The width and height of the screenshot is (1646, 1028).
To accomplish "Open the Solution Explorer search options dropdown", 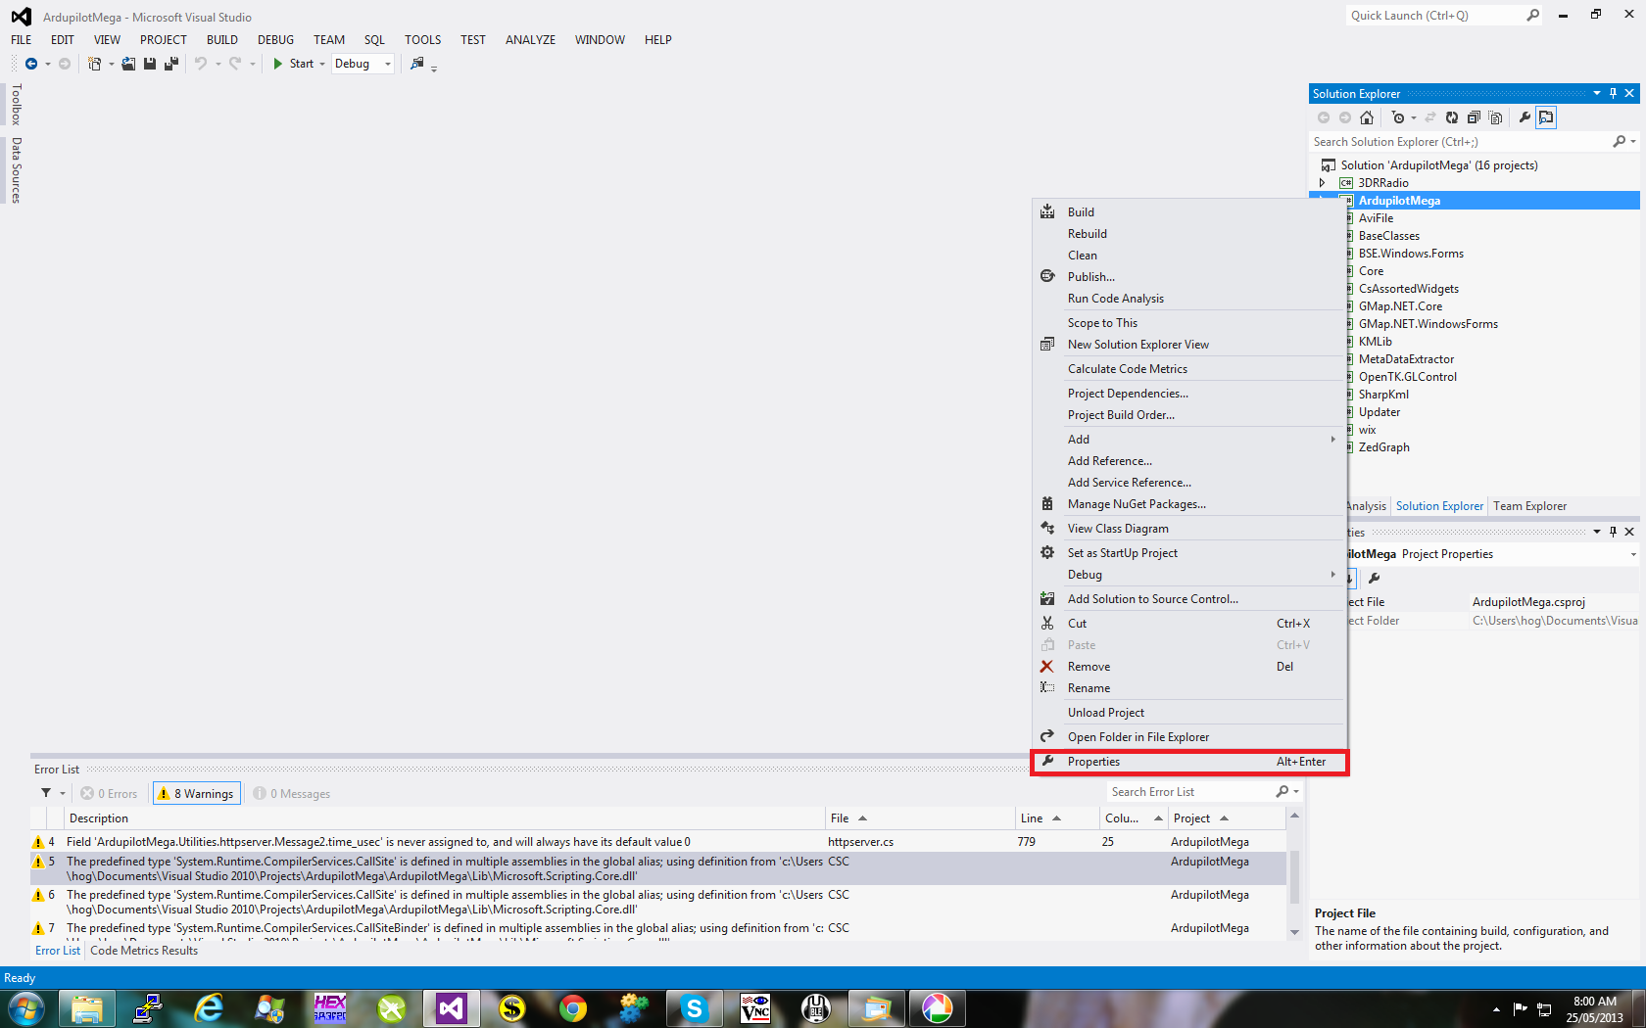I will (1633, 142).
